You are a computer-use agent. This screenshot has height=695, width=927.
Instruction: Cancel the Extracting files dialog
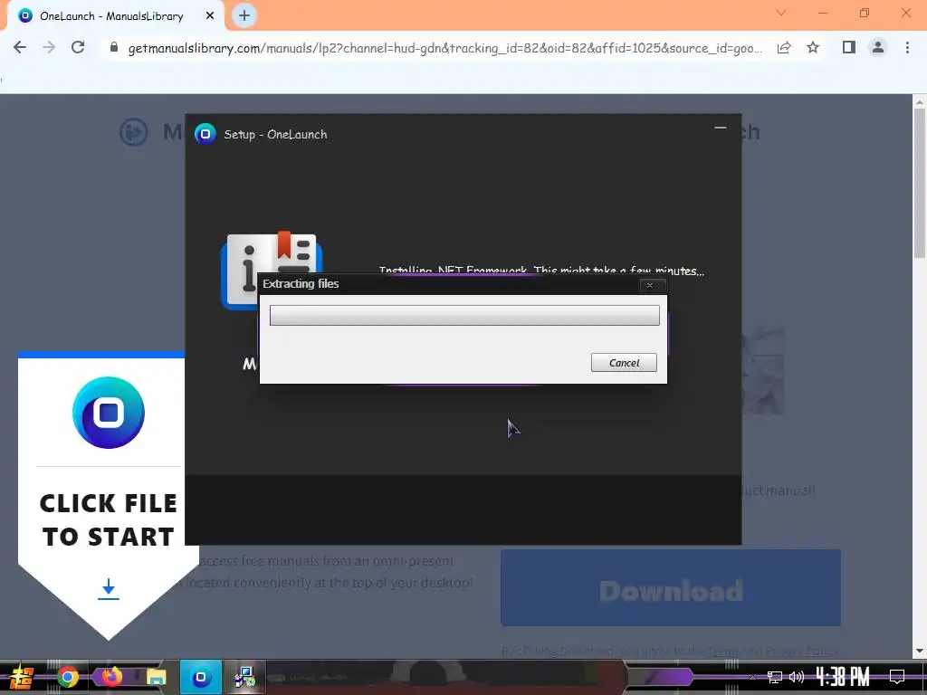(x=624, y=362)
